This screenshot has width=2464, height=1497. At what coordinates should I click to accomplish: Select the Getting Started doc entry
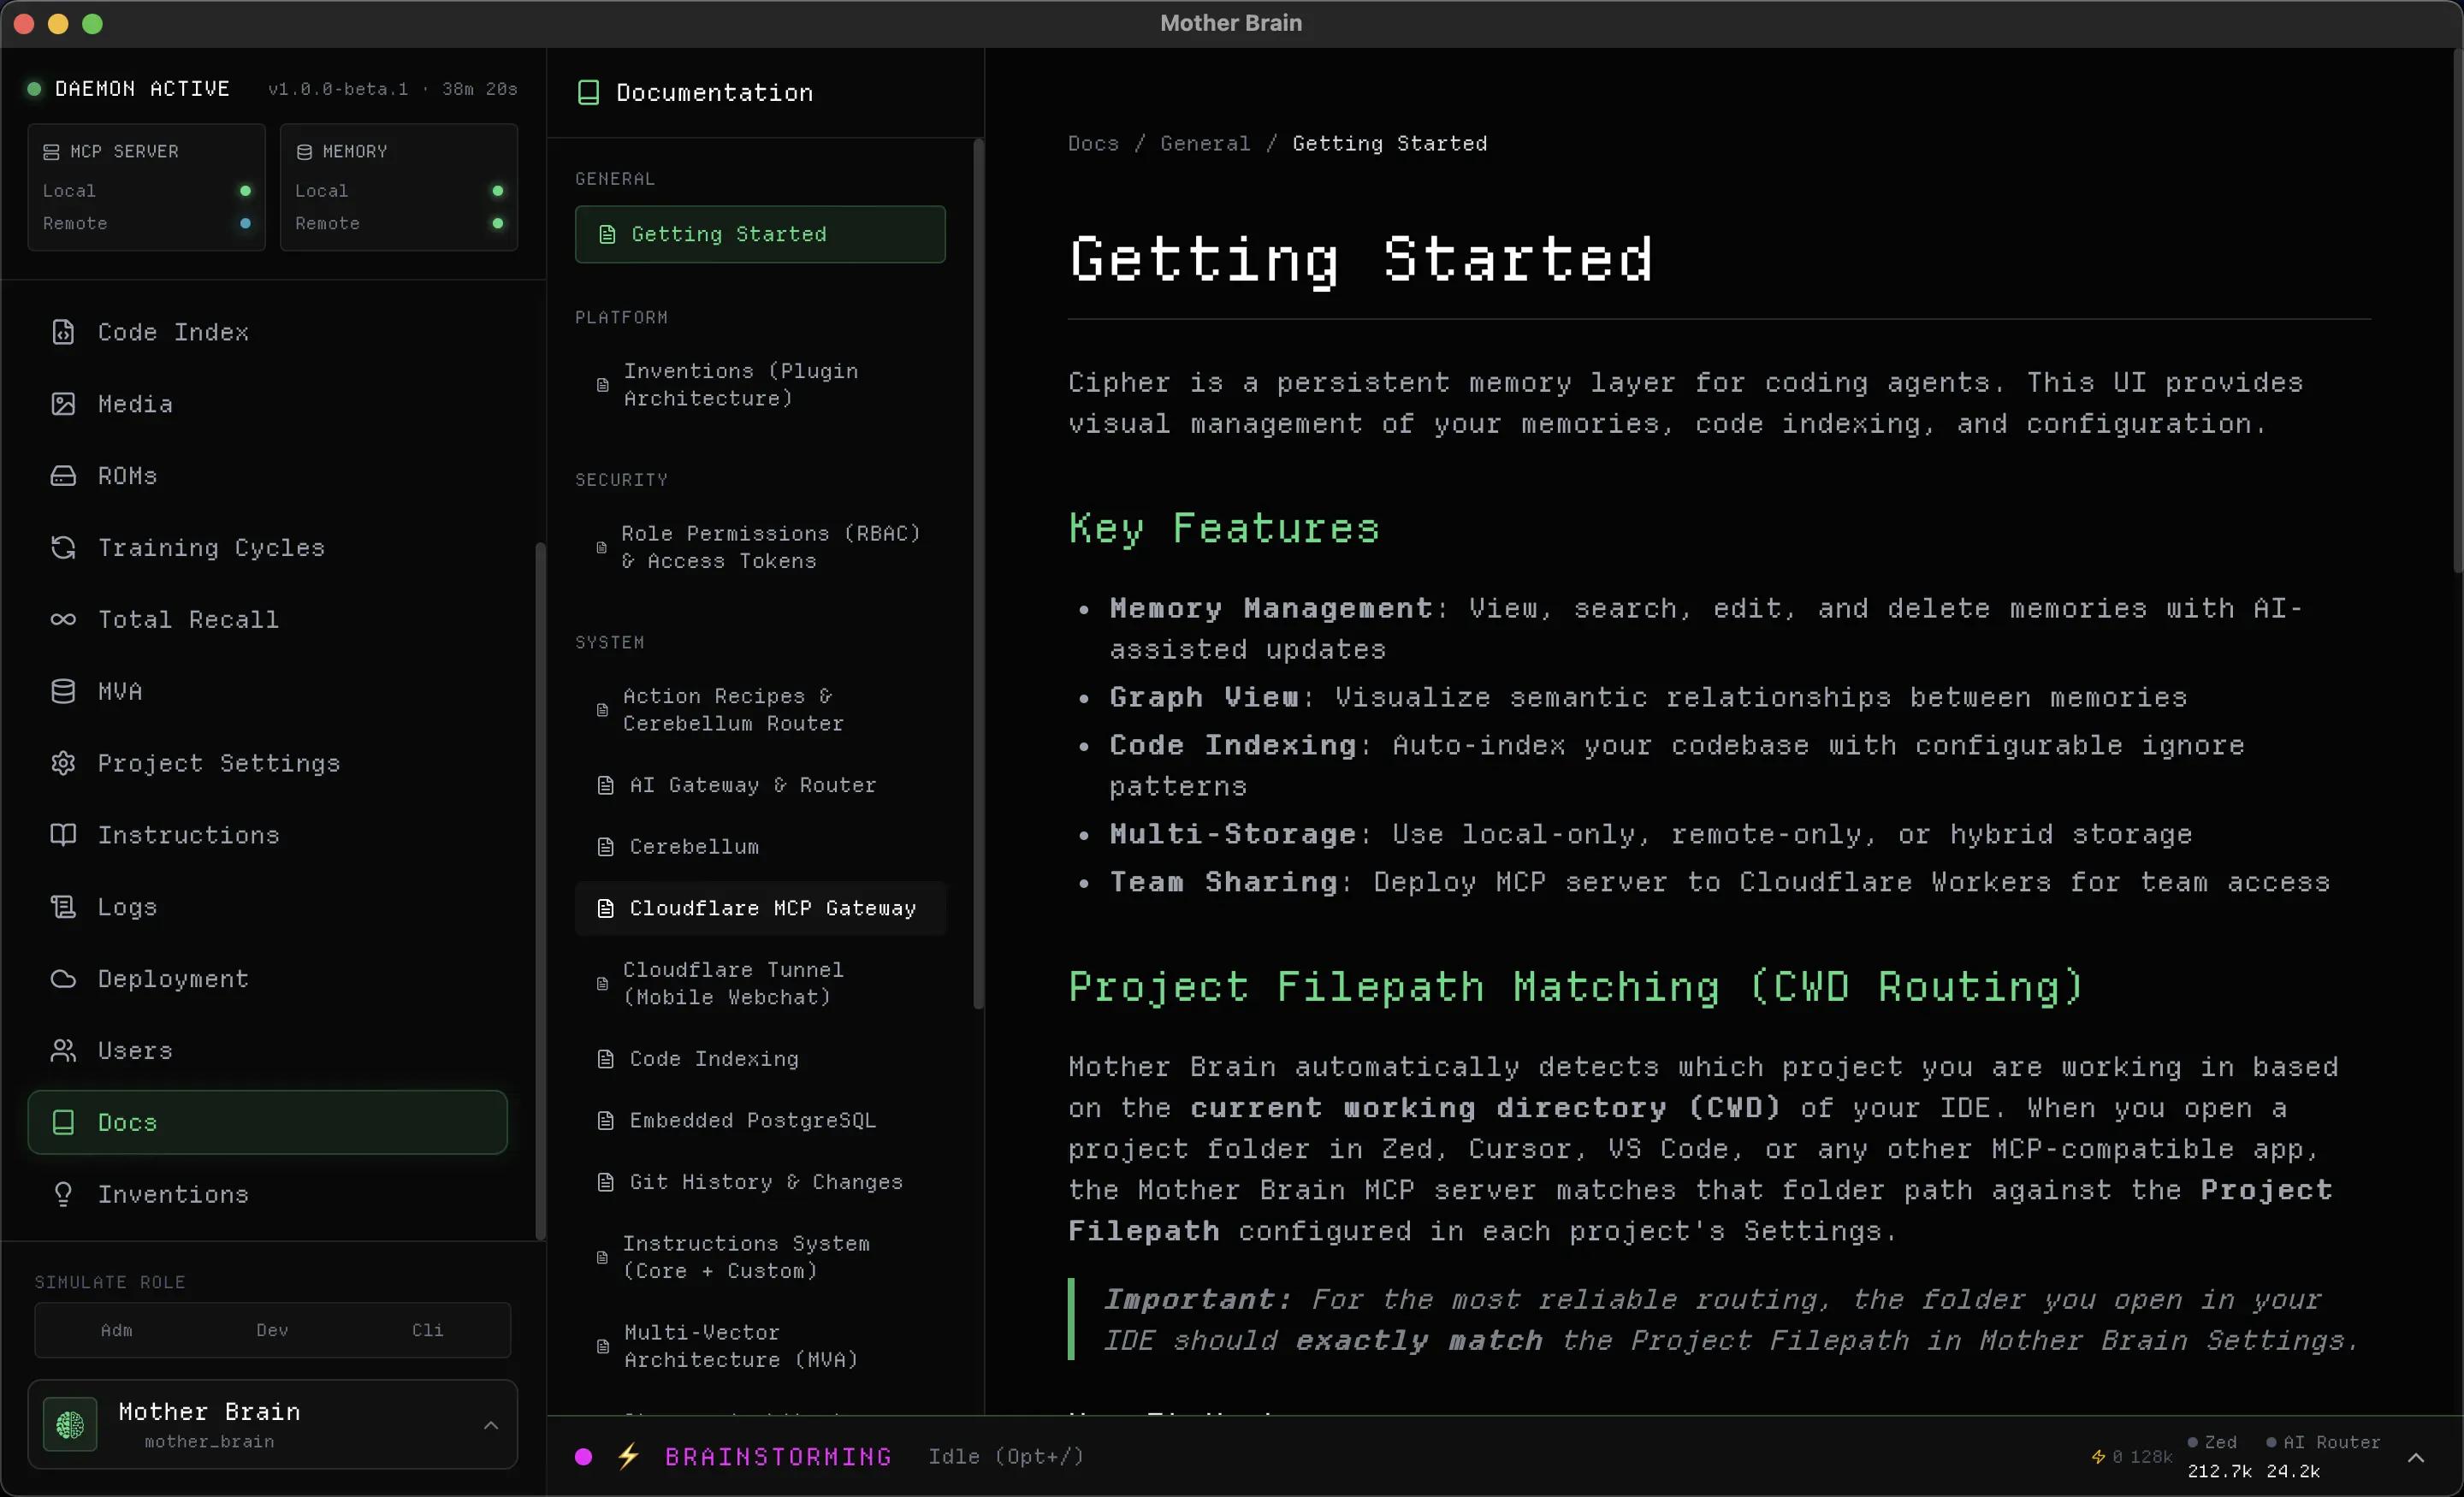(760, 234)
